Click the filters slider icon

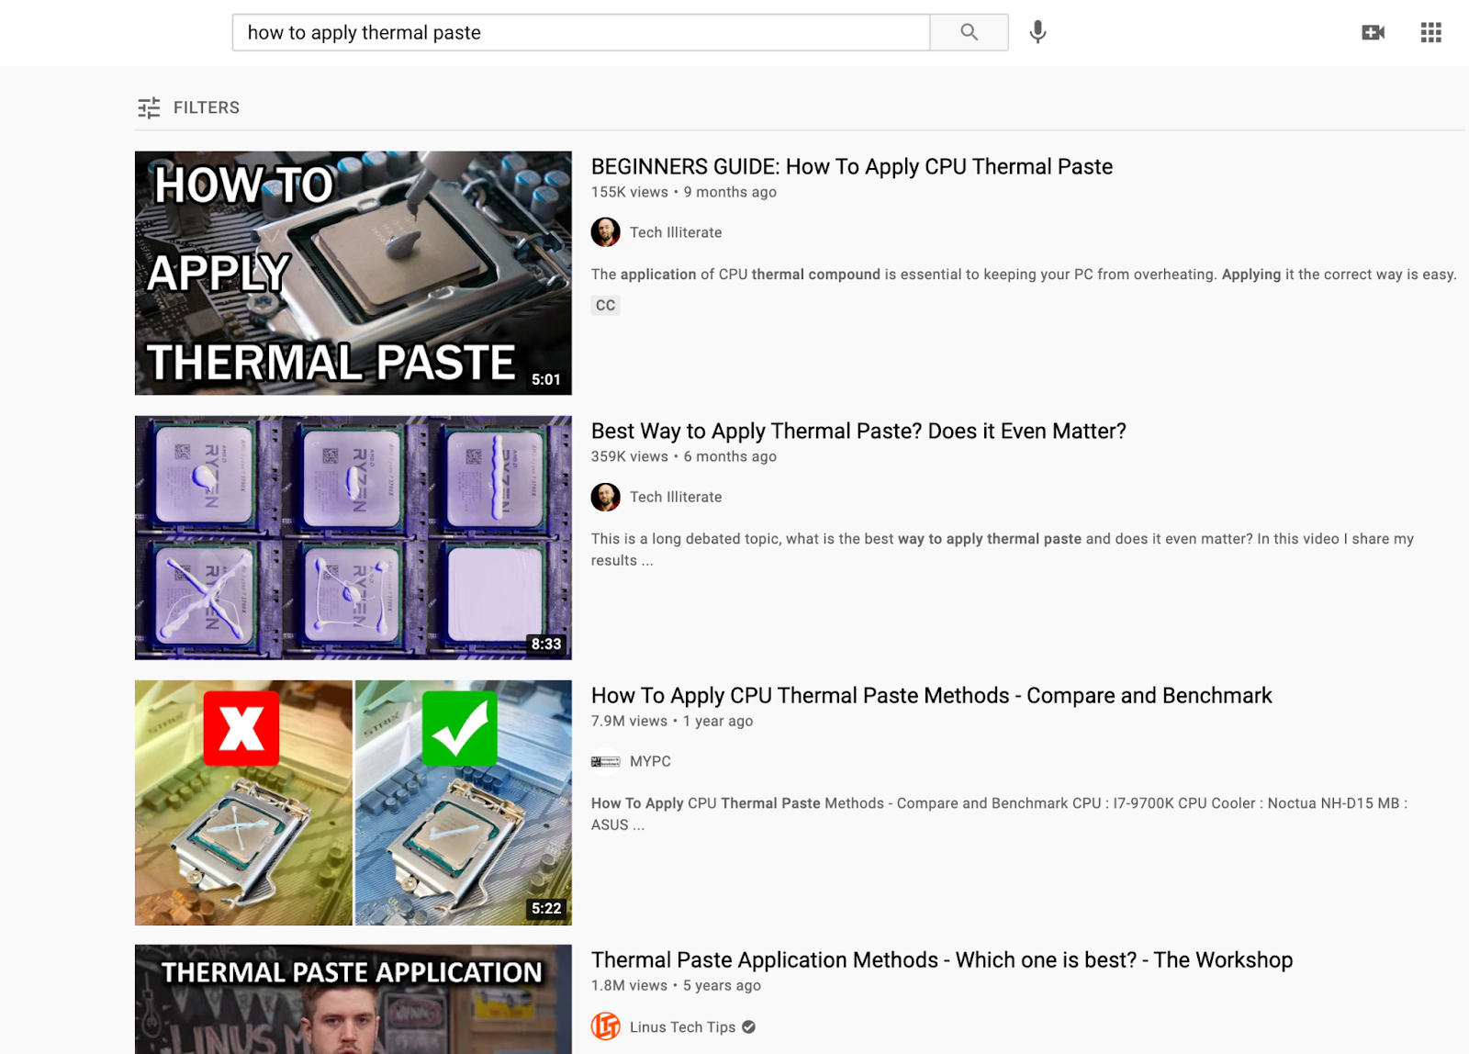[149, 108]
